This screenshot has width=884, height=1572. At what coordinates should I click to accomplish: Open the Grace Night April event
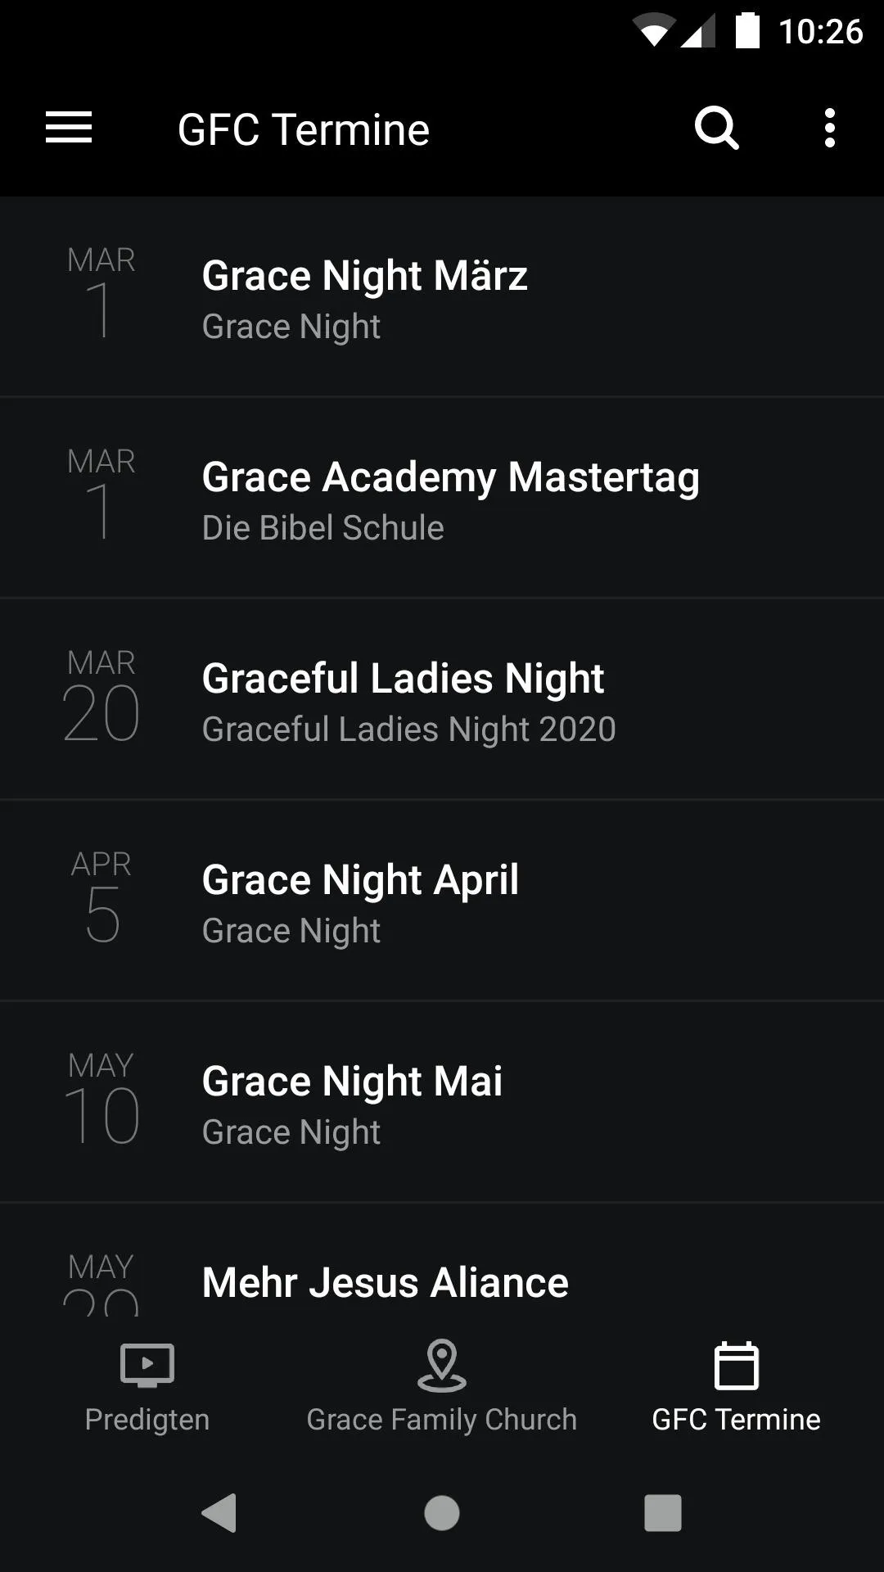click(x=442, y=901)
